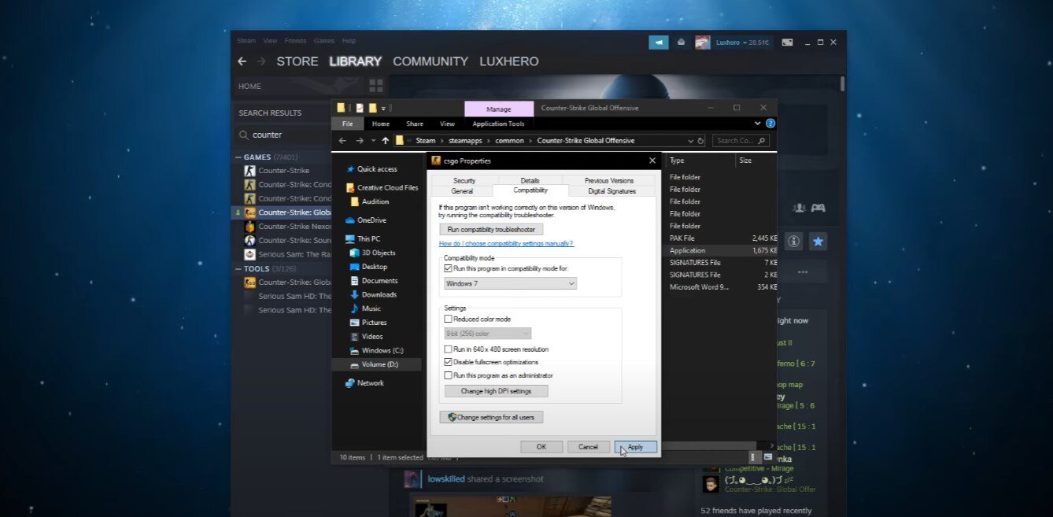Image resolution: width=1053 pixels, height=517 pixels.
Task: Collapse the GAMES category in Steam sidebar
Action: (x=239, y=157)
